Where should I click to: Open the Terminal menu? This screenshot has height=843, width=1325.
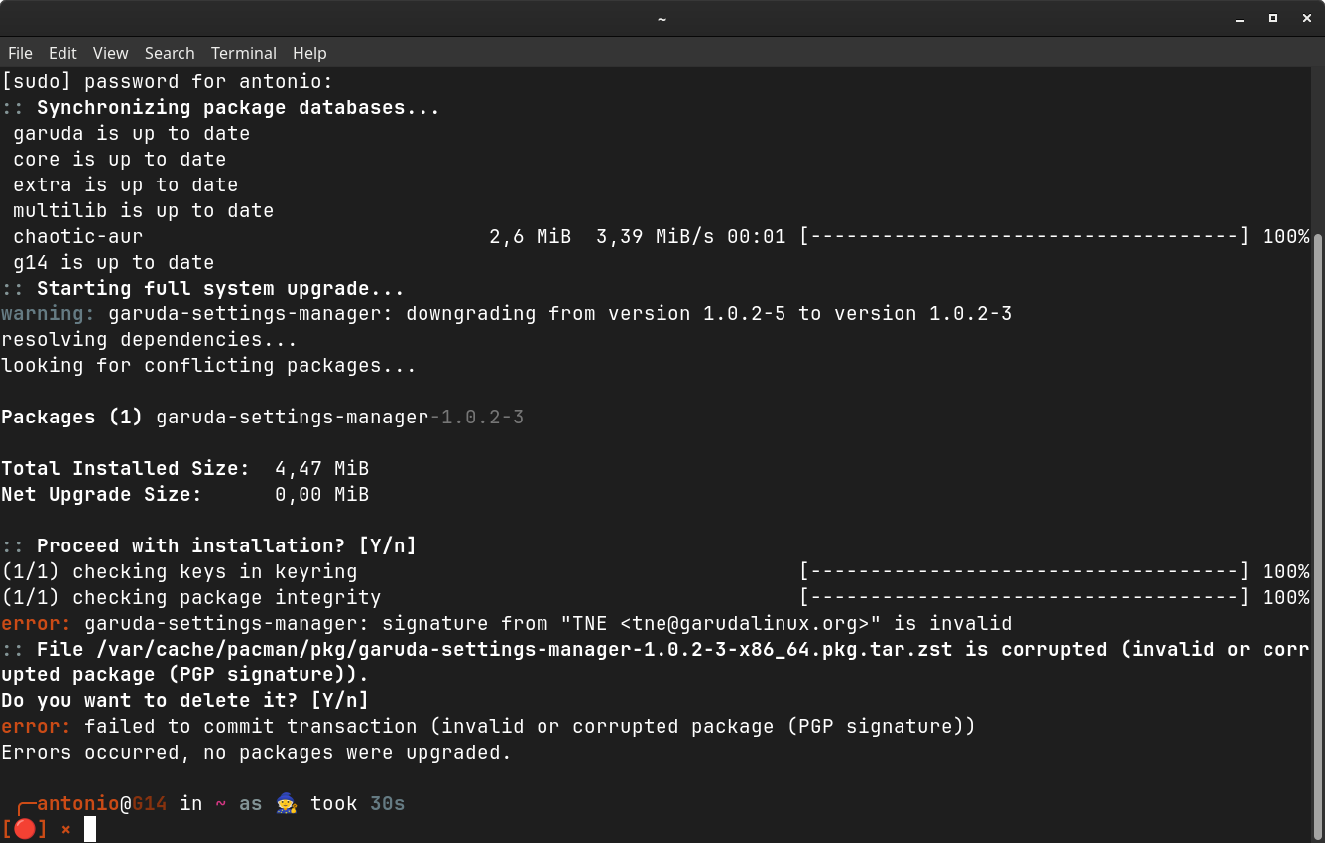point(243,53)
